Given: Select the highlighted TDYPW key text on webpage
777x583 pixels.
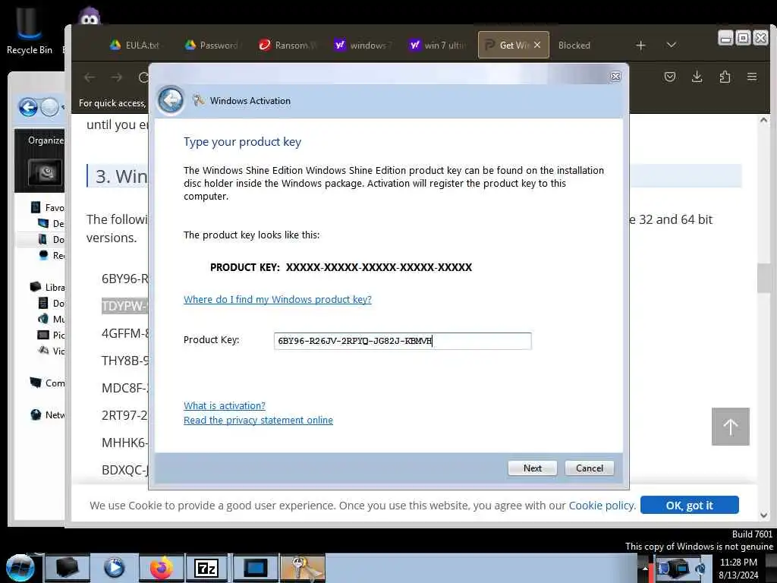Looking at the screenshot, I should 125,306.
